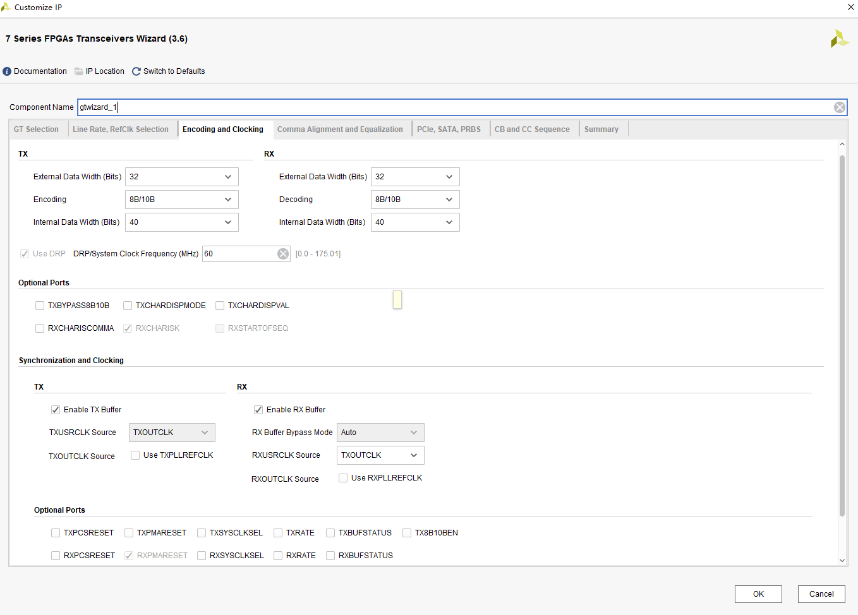Viewport: 858px width, 615px height.
Task: Open the TX Encoding dropdown
Action: pyautogui.click(x=182, y=200)
